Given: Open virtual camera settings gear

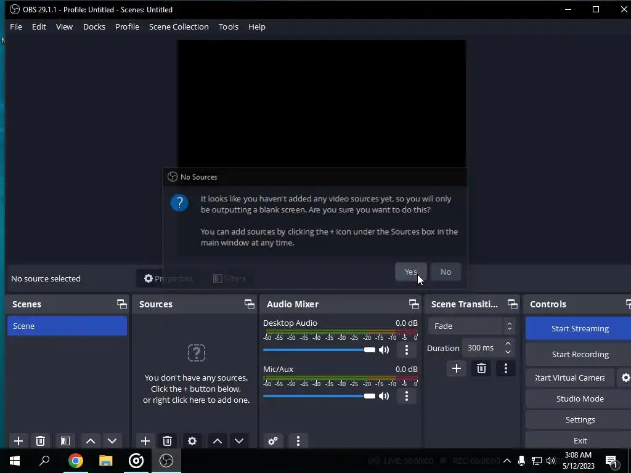Looking at the screenshot, I should click(x=625, y=378).
